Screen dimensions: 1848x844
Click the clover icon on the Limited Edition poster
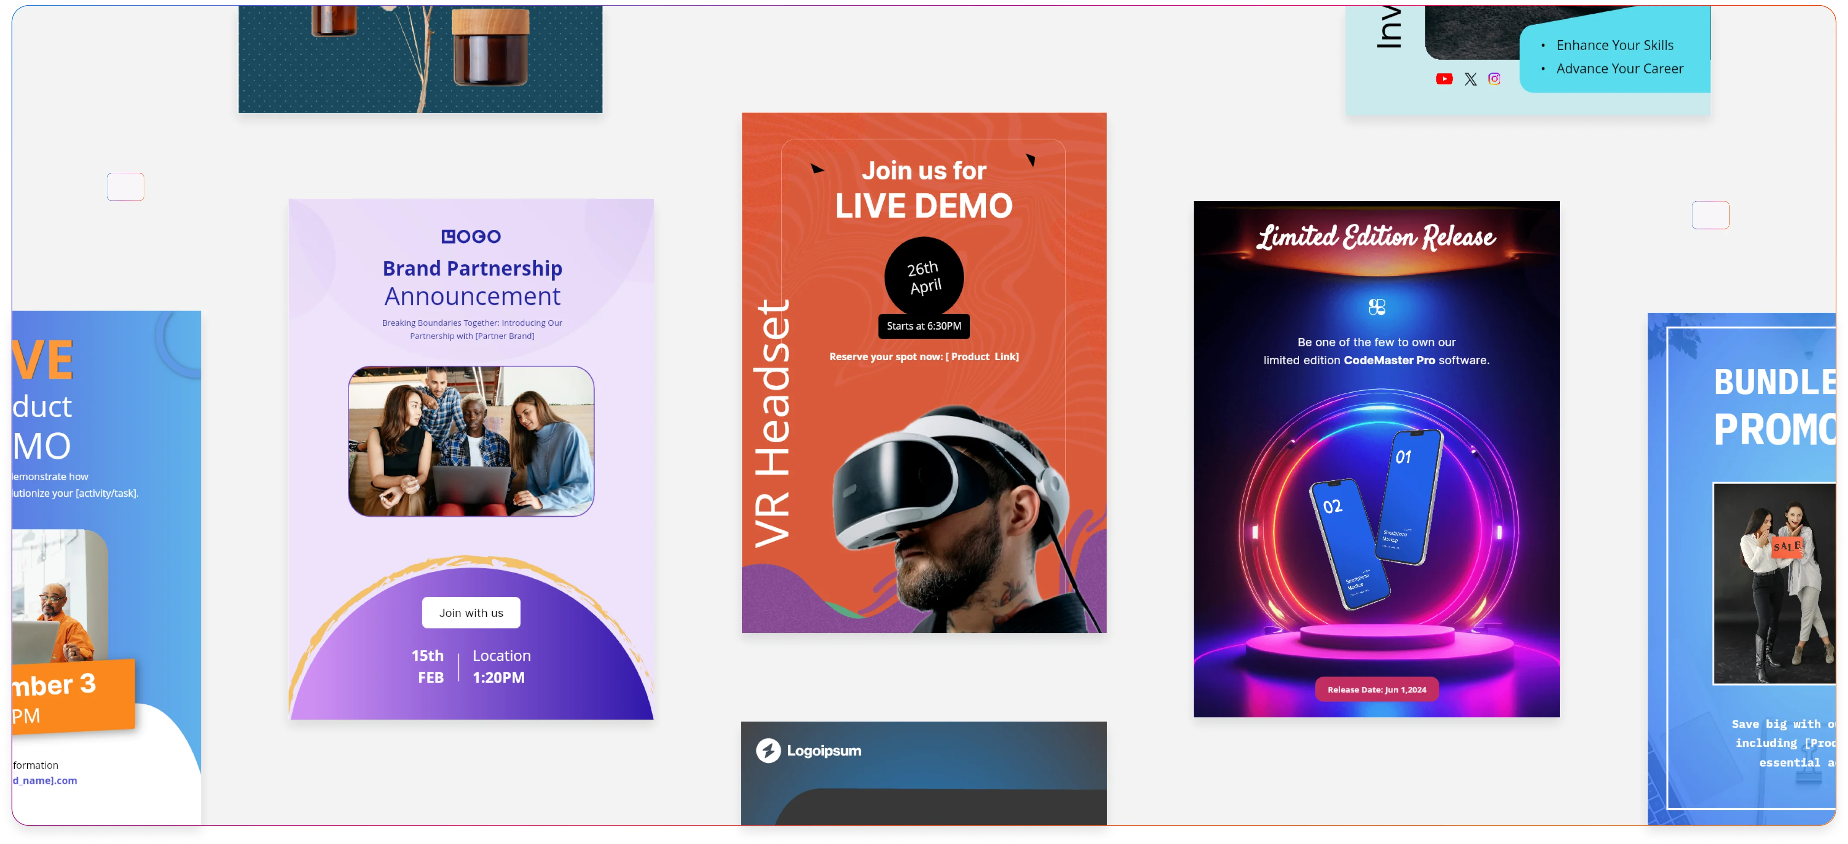[x=1376, y=307]
